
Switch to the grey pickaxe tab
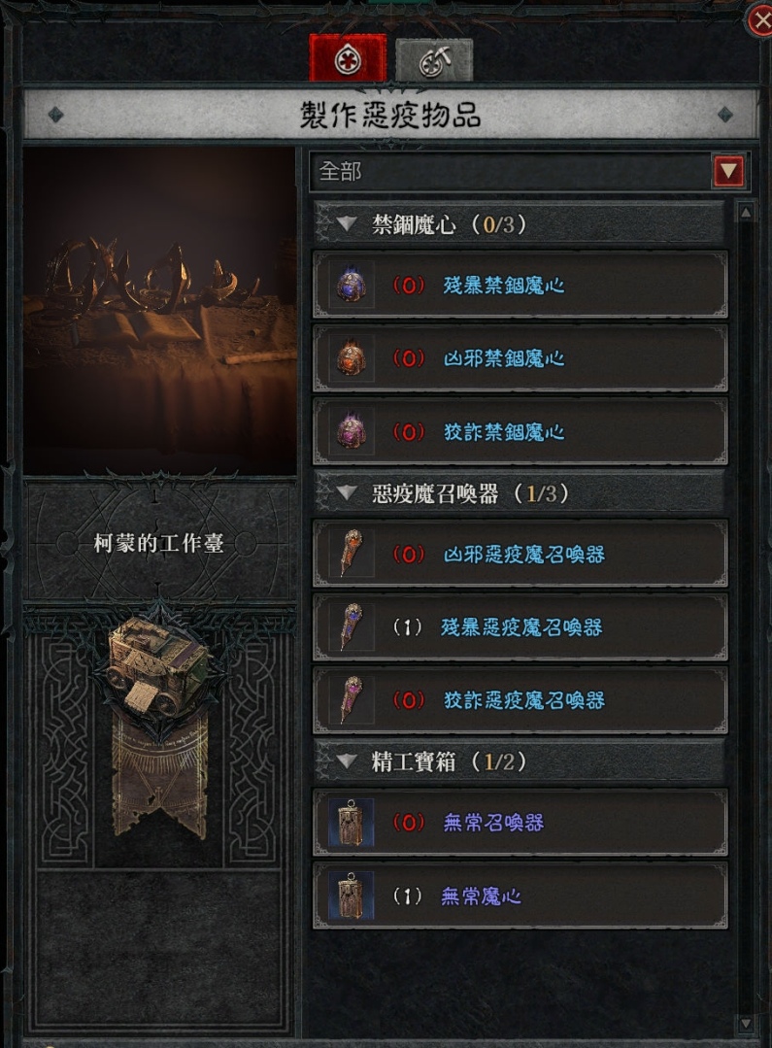point(434,60)
